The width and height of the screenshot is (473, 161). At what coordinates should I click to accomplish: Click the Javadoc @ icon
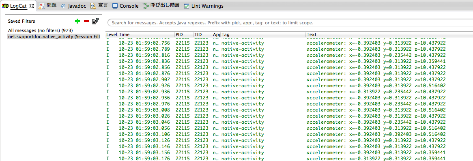coord(63,6)
